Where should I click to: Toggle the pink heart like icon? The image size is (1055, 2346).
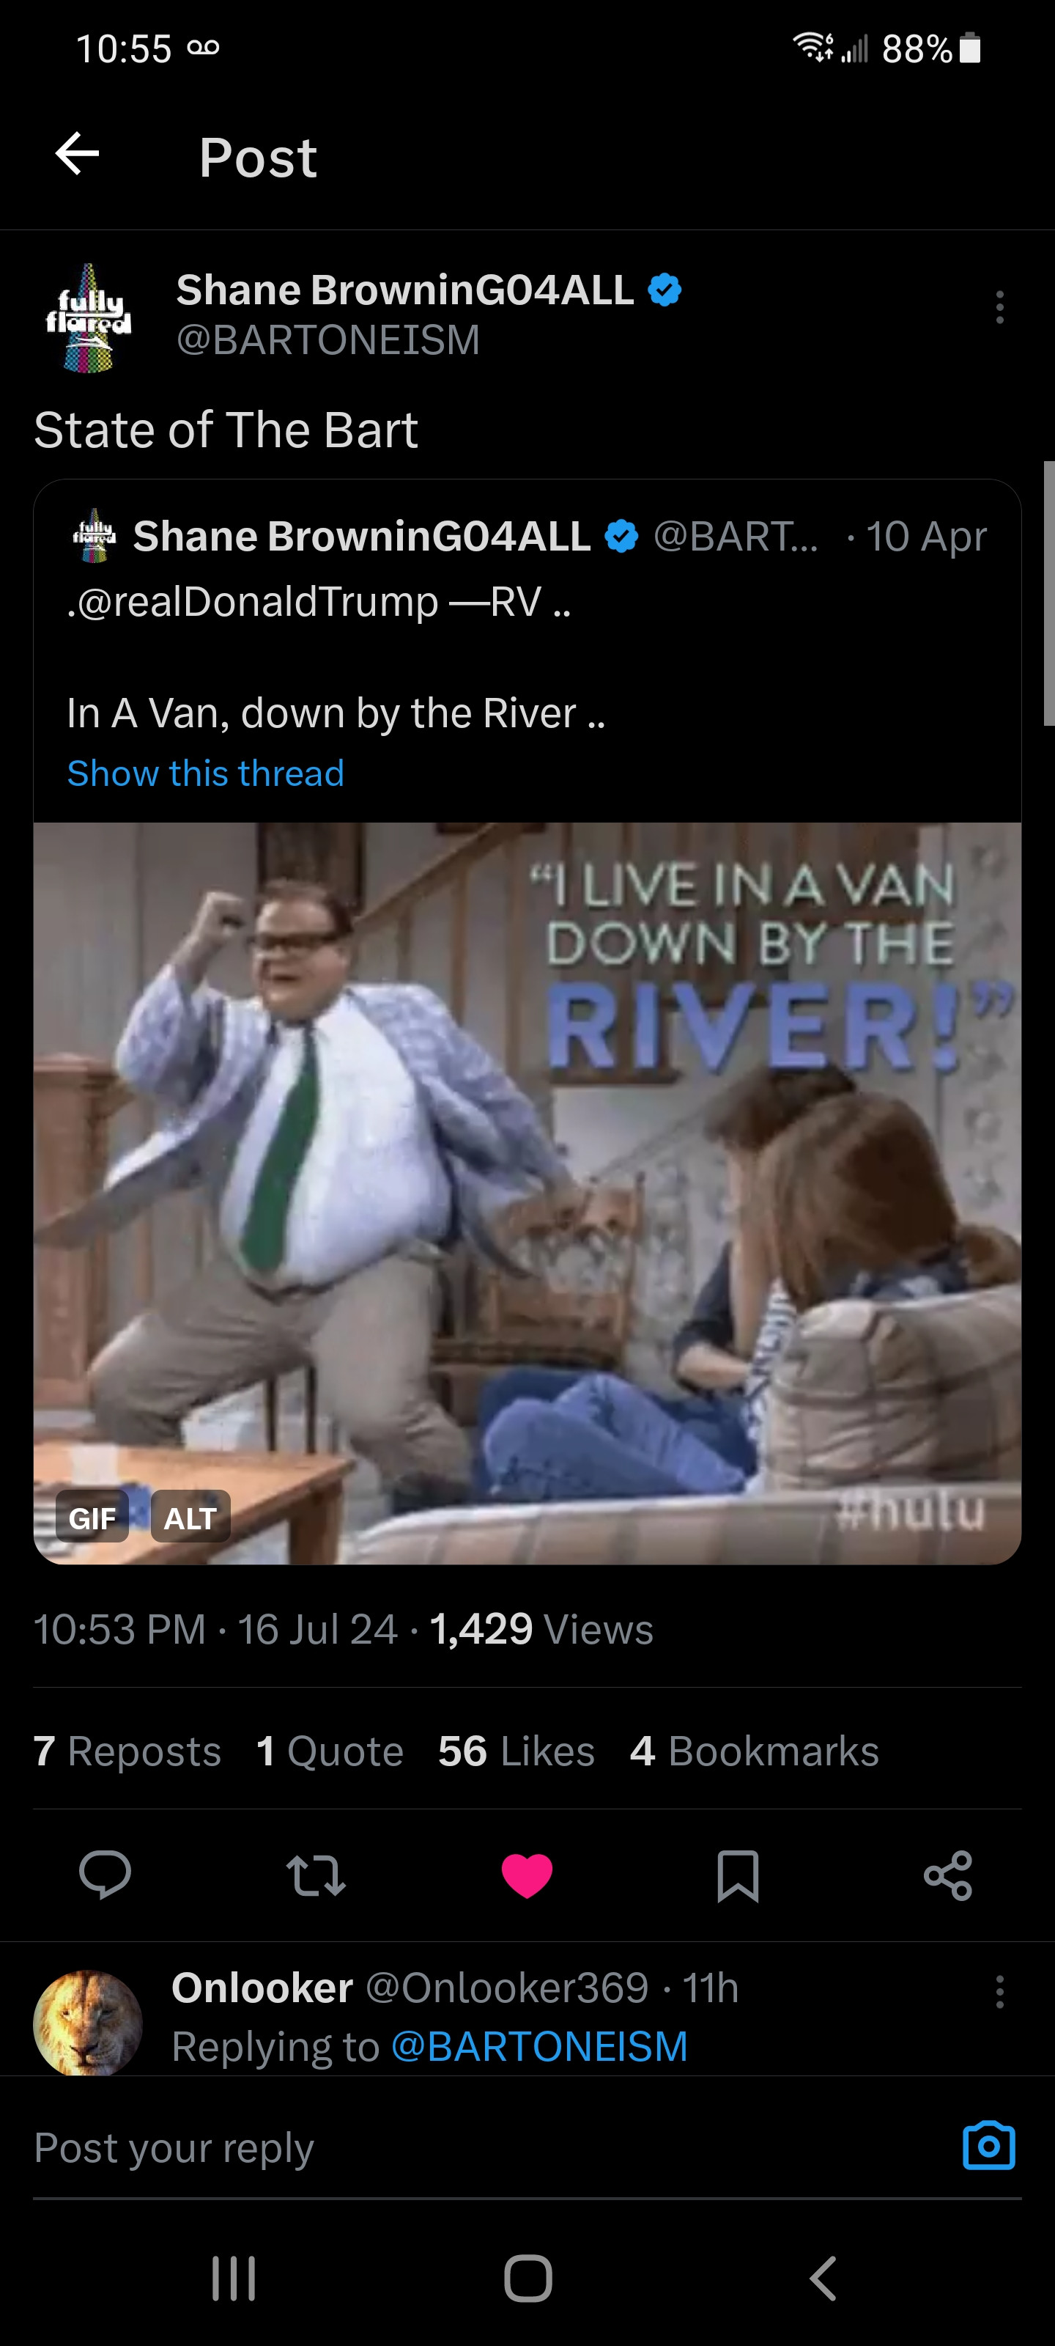(527, 1876)
